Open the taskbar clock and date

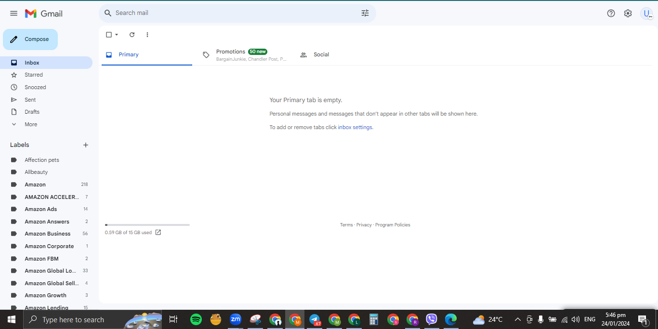tap(616, 319)
